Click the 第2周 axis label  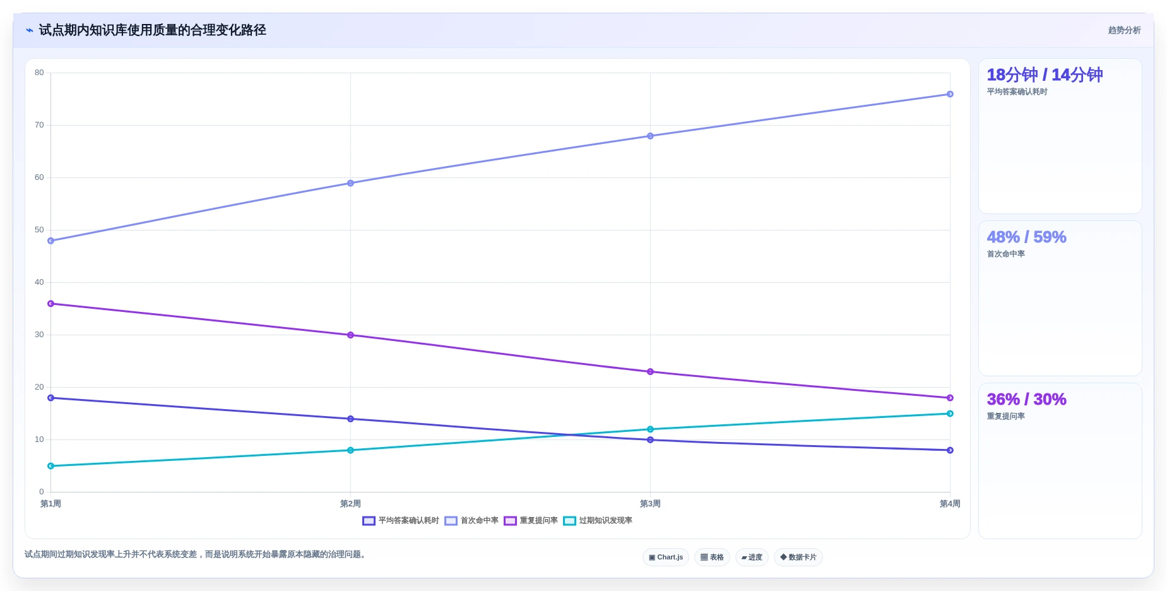point(350,504)
